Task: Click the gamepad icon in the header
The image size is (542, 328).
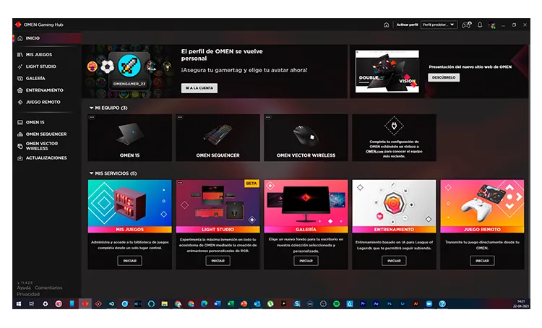Action: coord(466,25)
